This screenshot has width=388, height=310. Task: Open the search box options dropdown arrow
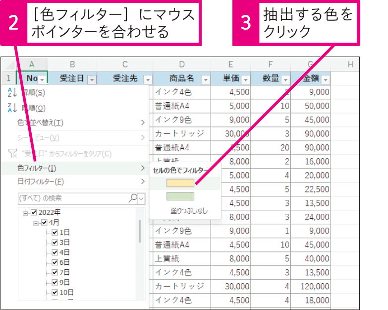(141, 198)
